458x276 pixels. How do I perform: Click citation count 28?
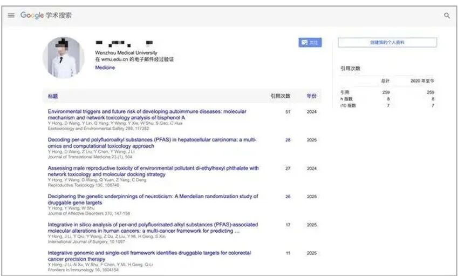pyautogui.click(x=288, y=140)
